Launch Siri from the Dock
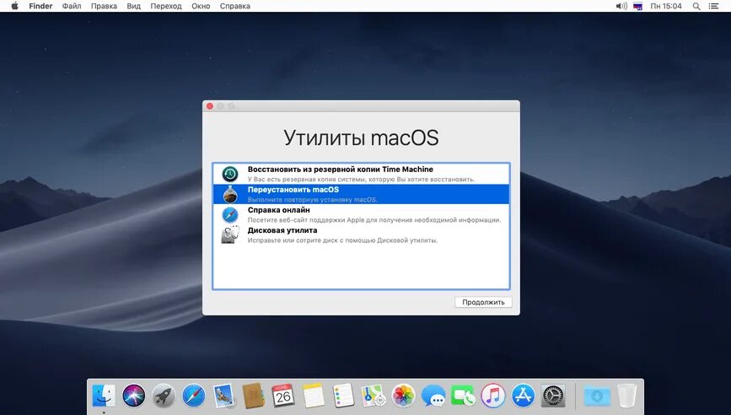Screen dimensions: 731x415 point(134,396)
